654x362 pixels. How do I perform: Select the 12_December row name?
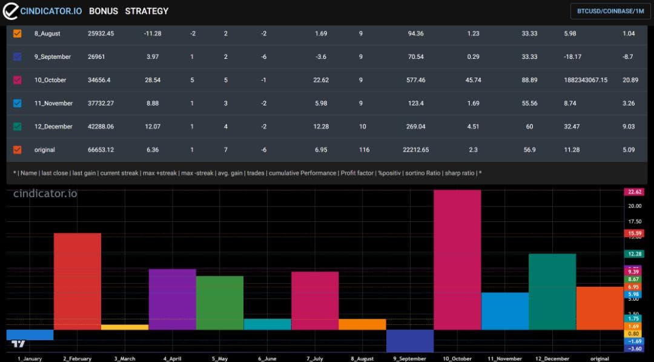[53, 127]
